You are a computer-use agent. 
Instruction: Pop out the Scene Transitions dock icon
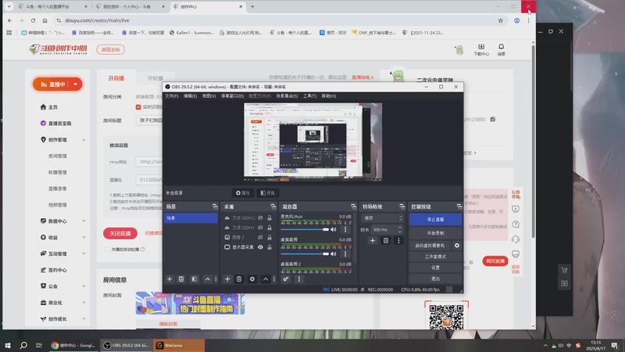click(402, 207)
